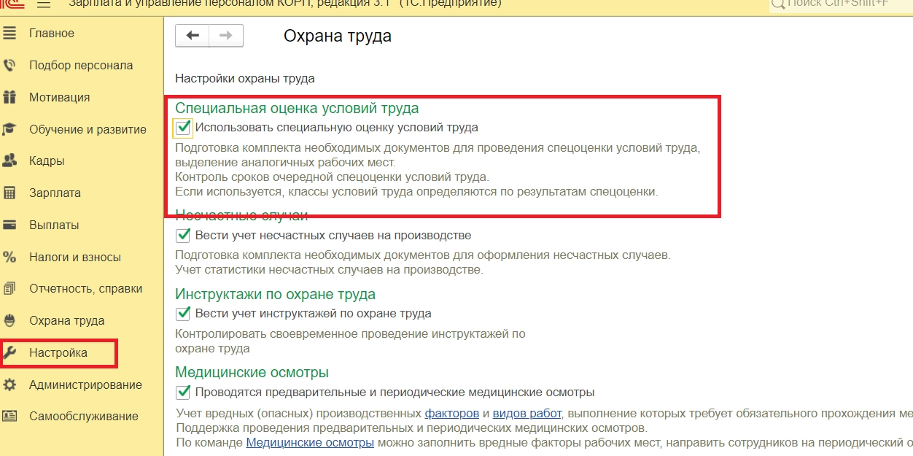Viewport: 913px width, 456px height.
Task: Click the Охрана труда page title
Action: click(338, 36)
